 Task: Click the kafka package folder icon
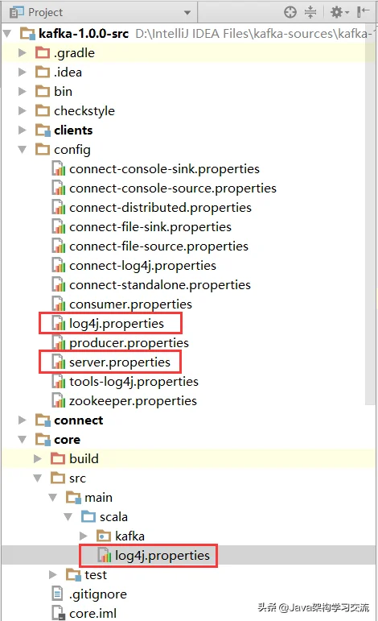click(x=104, y=536)
